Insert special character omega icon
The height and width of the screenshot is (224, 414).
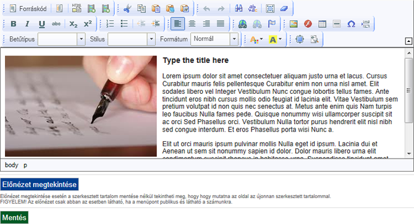(351, 24)
